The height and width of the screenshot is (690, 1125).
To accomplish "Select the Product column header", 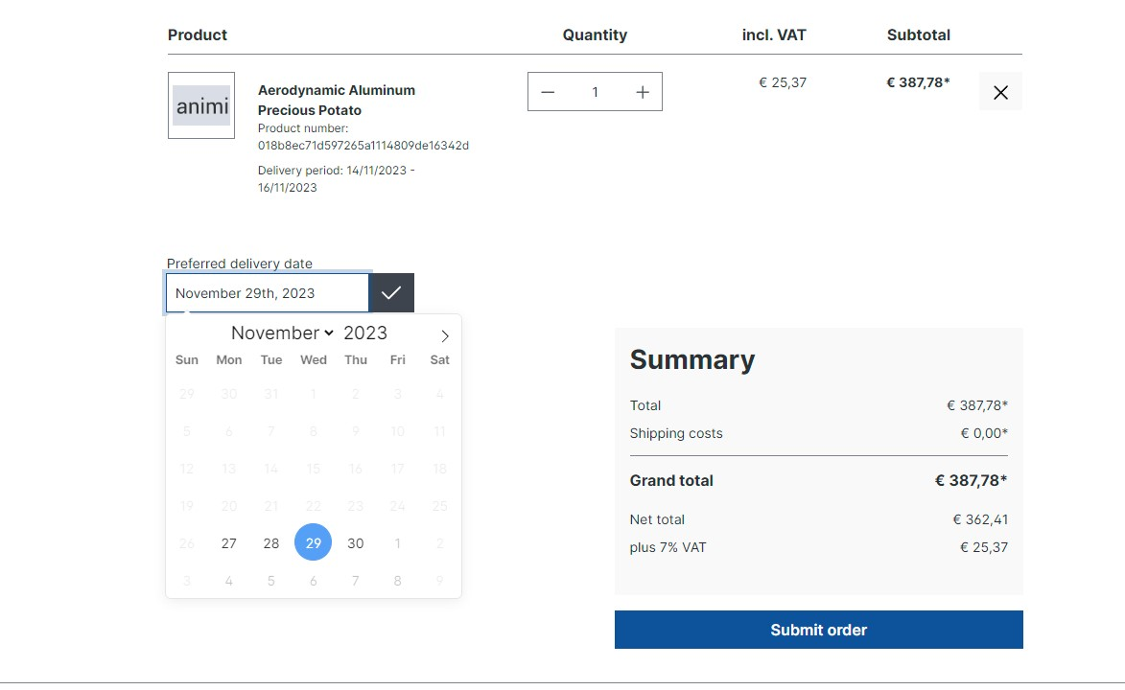I will (198, 34).
